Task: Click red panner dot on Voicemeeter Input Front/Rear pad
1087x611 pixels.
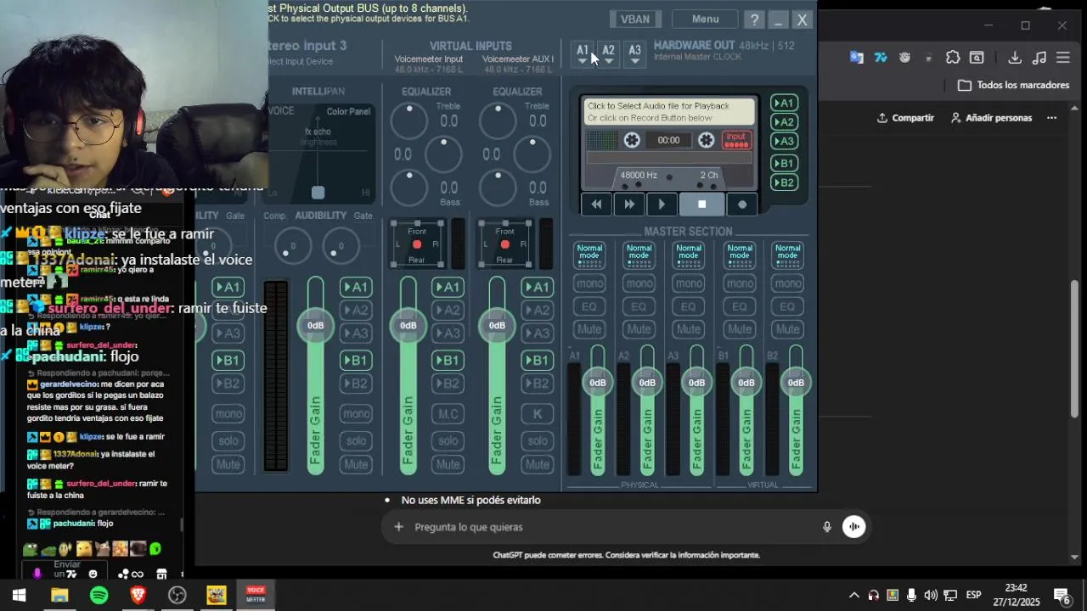Action: pos(416,244)
